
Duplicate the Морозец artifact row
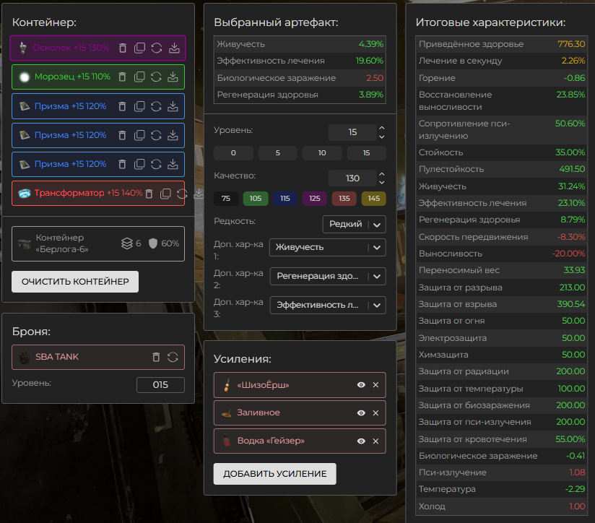click(139, 77)
